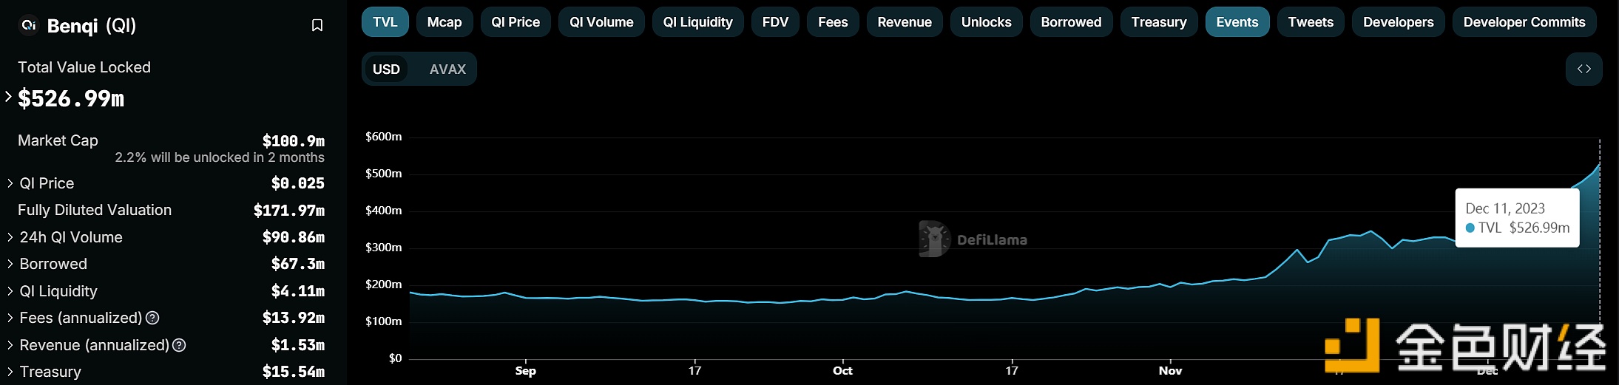Expand the Revenue (annualized) row
This screenshot has width=1619, height=385.
[x=10, y=345]
